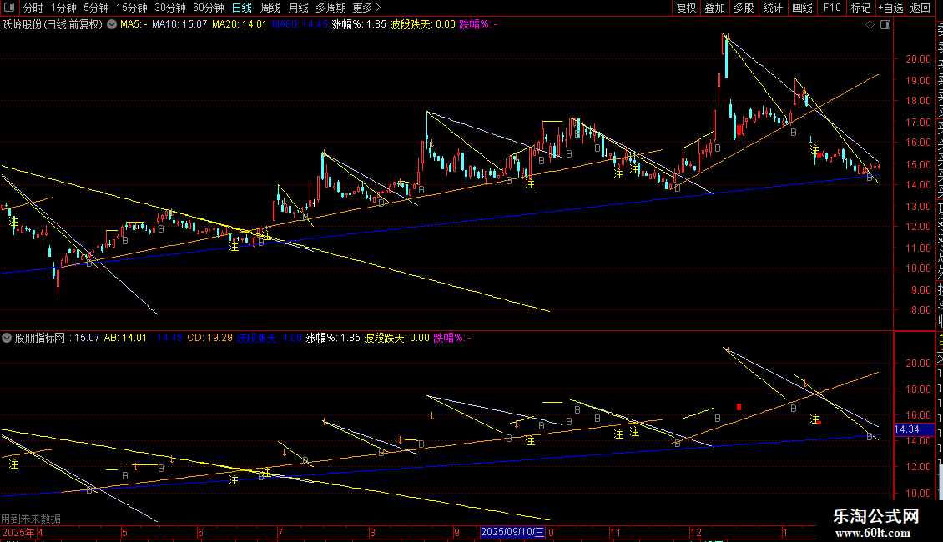Open the 统计 statistics tool
Viewport: 943px width, 542px height.
pyautogui.click(x=773, y=8)
